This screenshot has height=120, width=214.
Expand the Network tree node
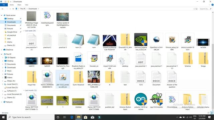[2, 102]
